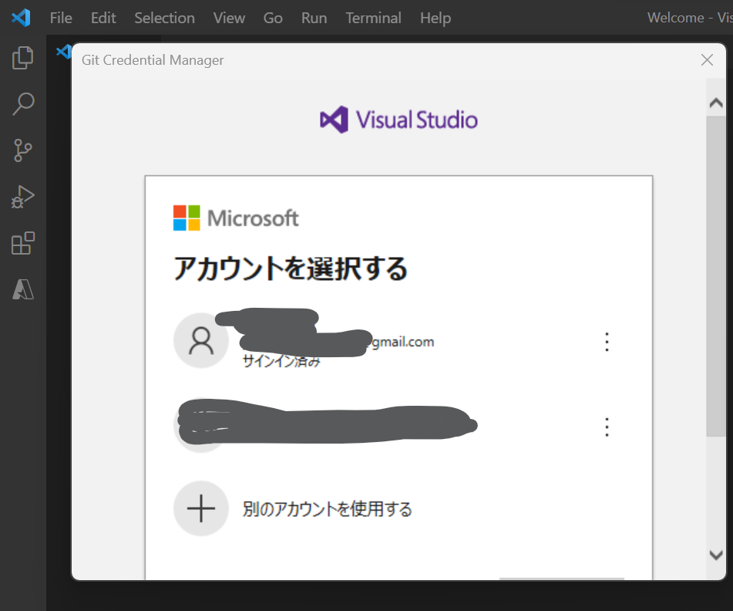Screen dimensions: 733x611
Task: Open the Help menu
Action: [x=435, y=18]
